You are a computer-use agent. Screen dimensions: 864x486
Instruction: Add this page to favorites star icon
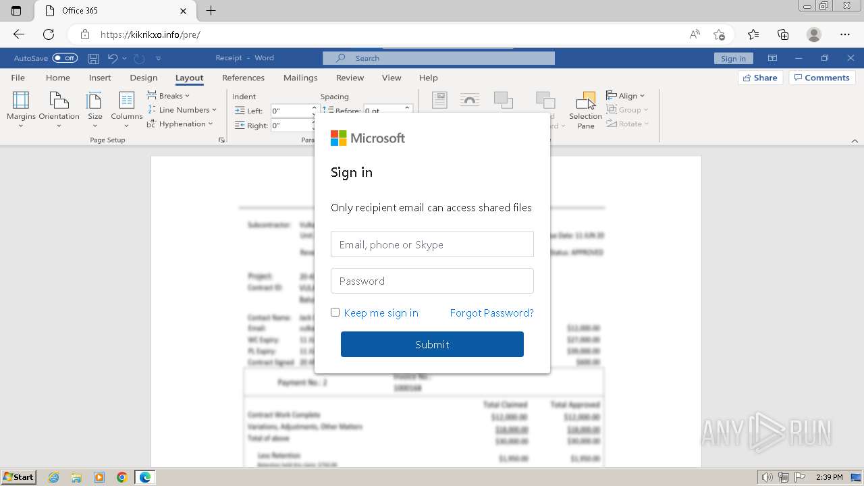tap(719, 34)
